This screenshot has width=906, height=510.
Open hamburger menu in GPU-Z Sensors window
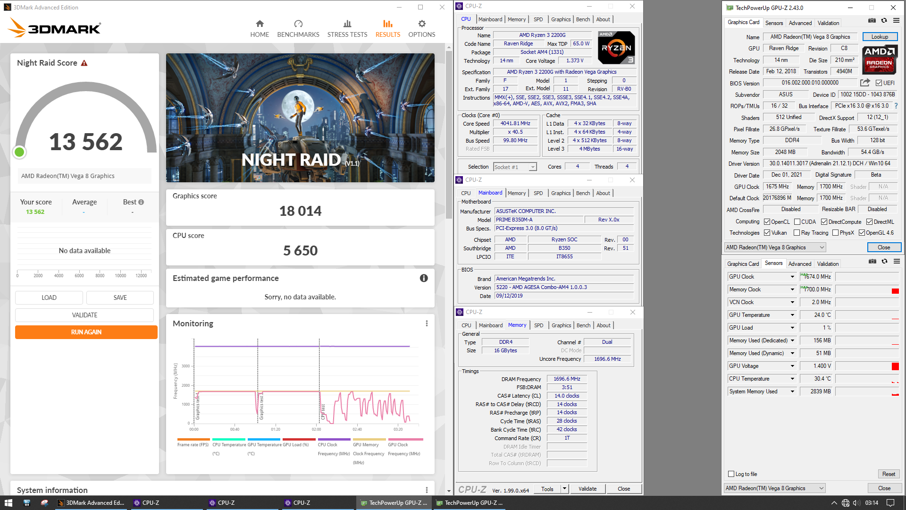coord(897,262)
